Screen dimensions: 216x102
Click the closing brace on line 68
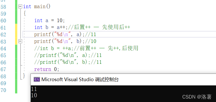point(24,76)
